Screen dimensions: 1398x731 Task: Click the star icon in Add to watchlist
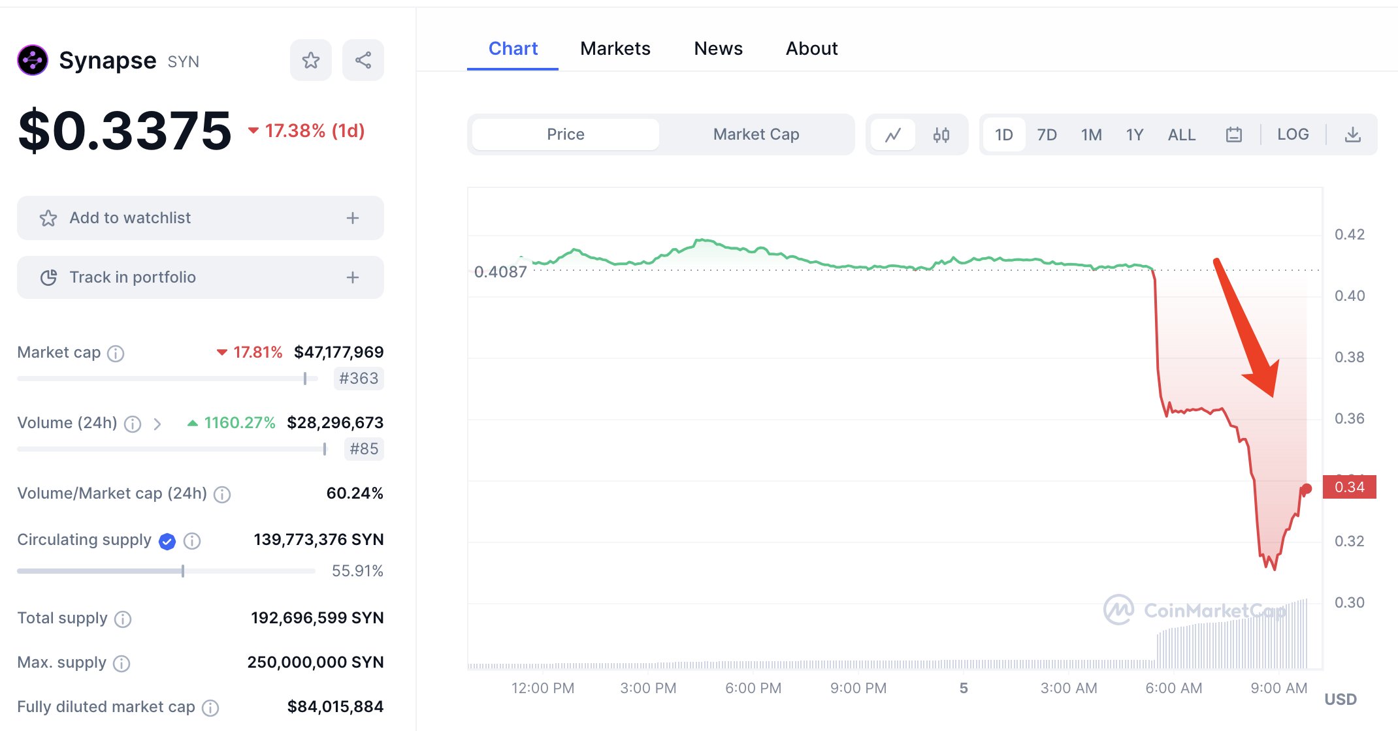[x=48, y=218]
